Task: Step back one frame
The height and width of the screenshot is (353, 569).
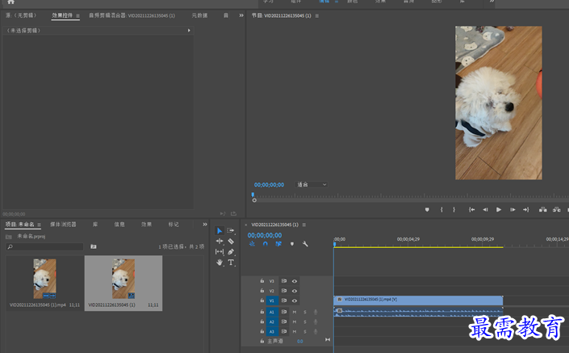Action: (x=485, y=209)
